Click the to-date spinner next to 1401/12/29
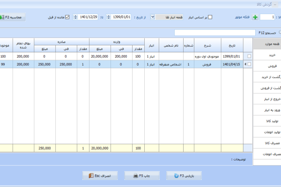281x187 pixels. click(x=75, y=17)
